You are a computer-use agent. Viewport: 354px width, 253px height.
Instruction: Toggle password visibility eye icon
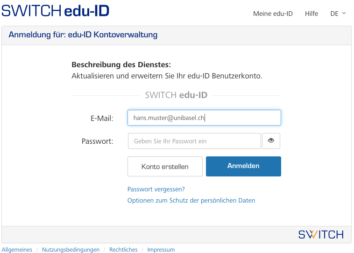click(271, 141)
